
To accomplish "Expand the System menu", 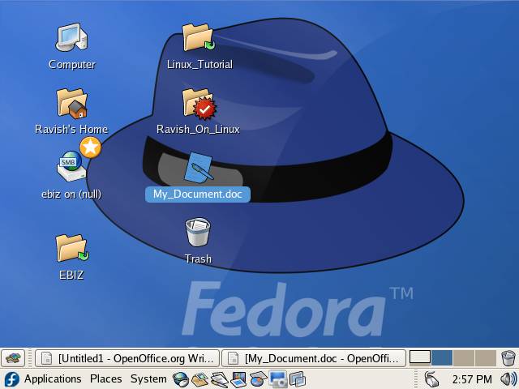I will [x=148, y=378].
